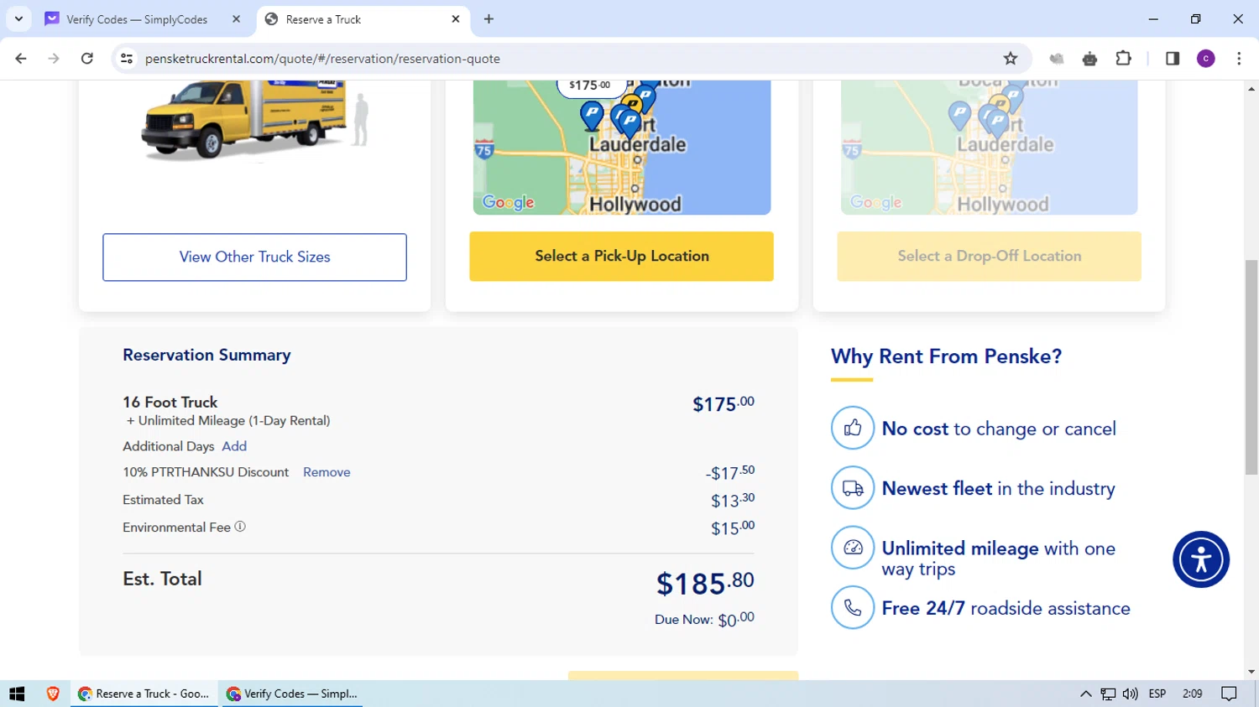This screenshot has width=1259, height=707.
Task: Click the scrollbar up arrow
Action: point(1251,88)
